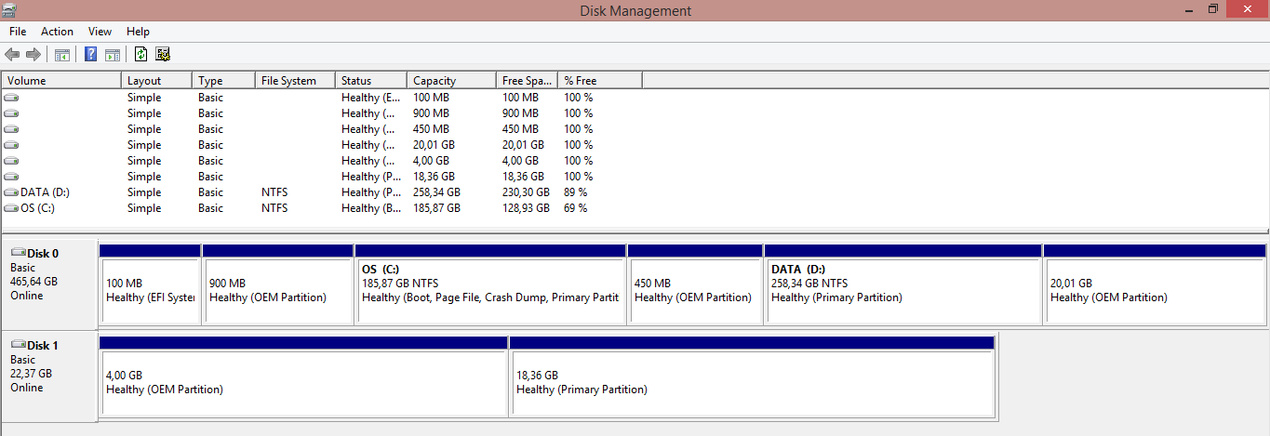
Task: Select the DATA (D:) row in volume list
Action: click(x=45, y=192)
